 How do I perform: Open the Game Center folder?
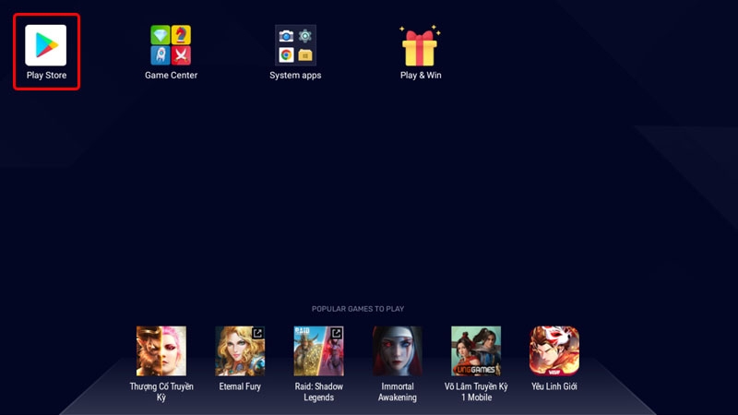coord(171,45)
